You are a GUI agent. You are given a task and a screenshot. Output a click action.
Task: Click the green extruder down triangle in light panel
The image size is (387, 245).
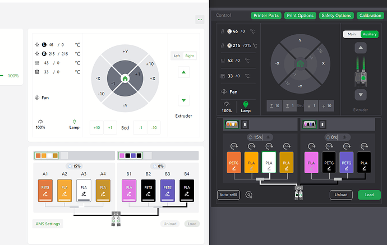(x=183, y=100)
